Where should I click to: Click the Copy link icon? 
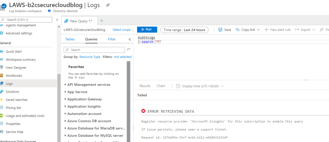[x=237, y=30]
